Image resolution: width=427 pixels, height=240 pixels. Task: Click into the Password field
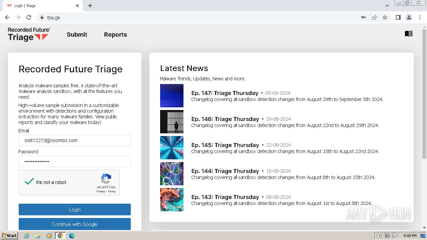point(75,161)
